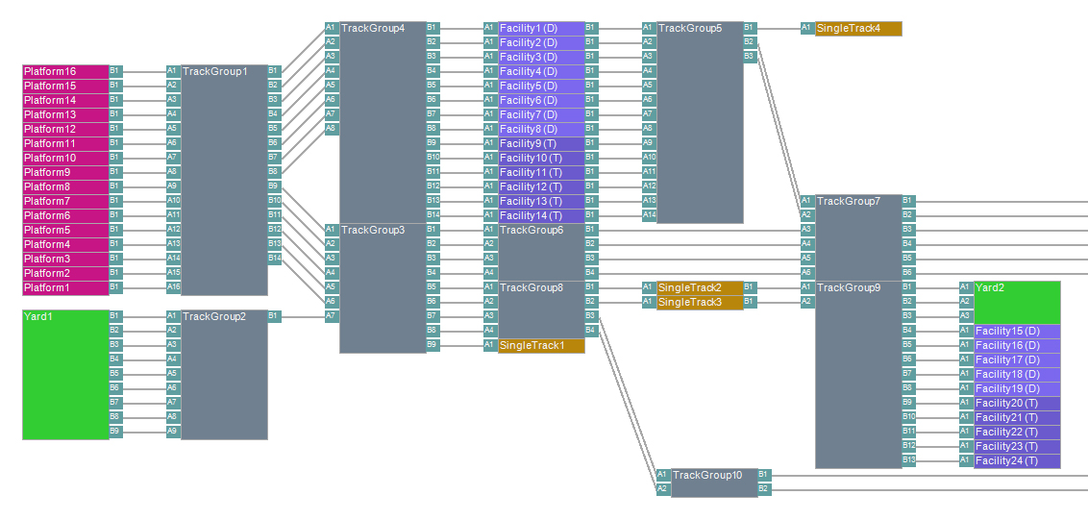This screenshot has width=1088, height=520.
Task: Click the B4 port of TrackGroup8
Action: (591, 331)
